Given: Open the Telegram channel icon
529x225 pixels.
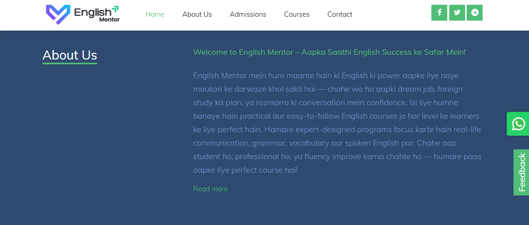Looking at the screenshot, I should [x=475, y=13].
